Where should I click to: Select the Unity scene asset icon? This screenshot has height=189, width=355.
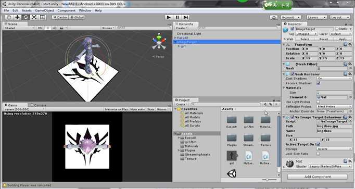tap(232, 174)
